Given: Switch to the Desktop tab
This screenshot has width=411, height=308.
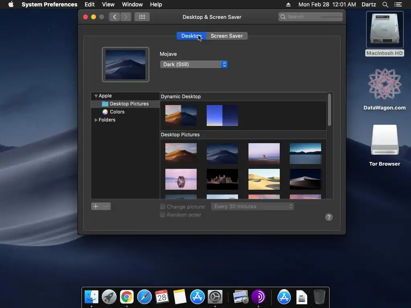Looking at the screenshot, I should click(x=191, y=36).
